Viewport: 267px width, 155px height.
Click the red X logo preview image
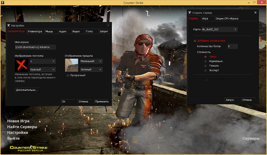click(21, 65)
